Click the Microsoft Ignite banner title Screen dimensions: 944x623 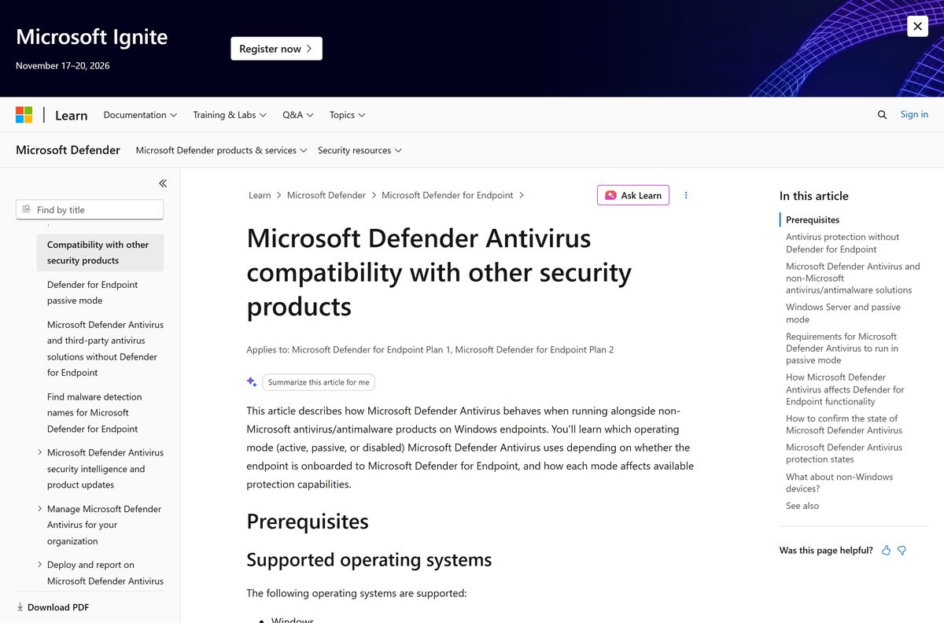coord(91,37)
